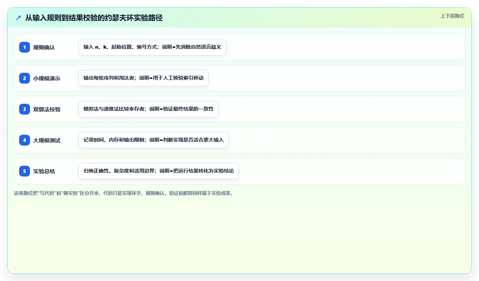Click the 双算法校验 step label
479x281 pixels.
tap(47, 109)
